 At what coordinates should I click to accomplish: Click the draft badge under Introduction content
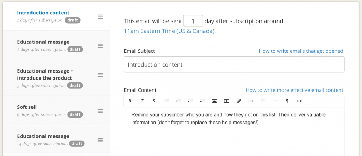point(73,20)
